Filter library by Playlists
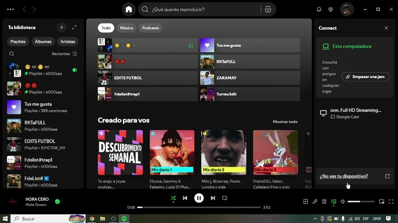Image resolution: width=398 pixels, height=223 pixels. click(x=18, y=42)
